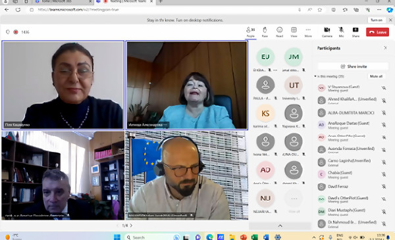Open the People panel icon

click(250, 32)
